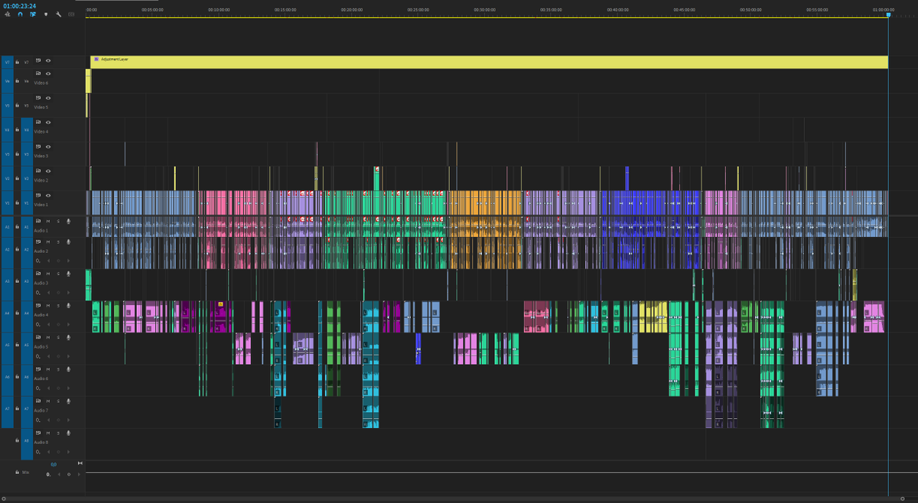The image size is (918, 503).
Task: Click voice-over record mic on Audio 3
Action: tap(68, 274)
